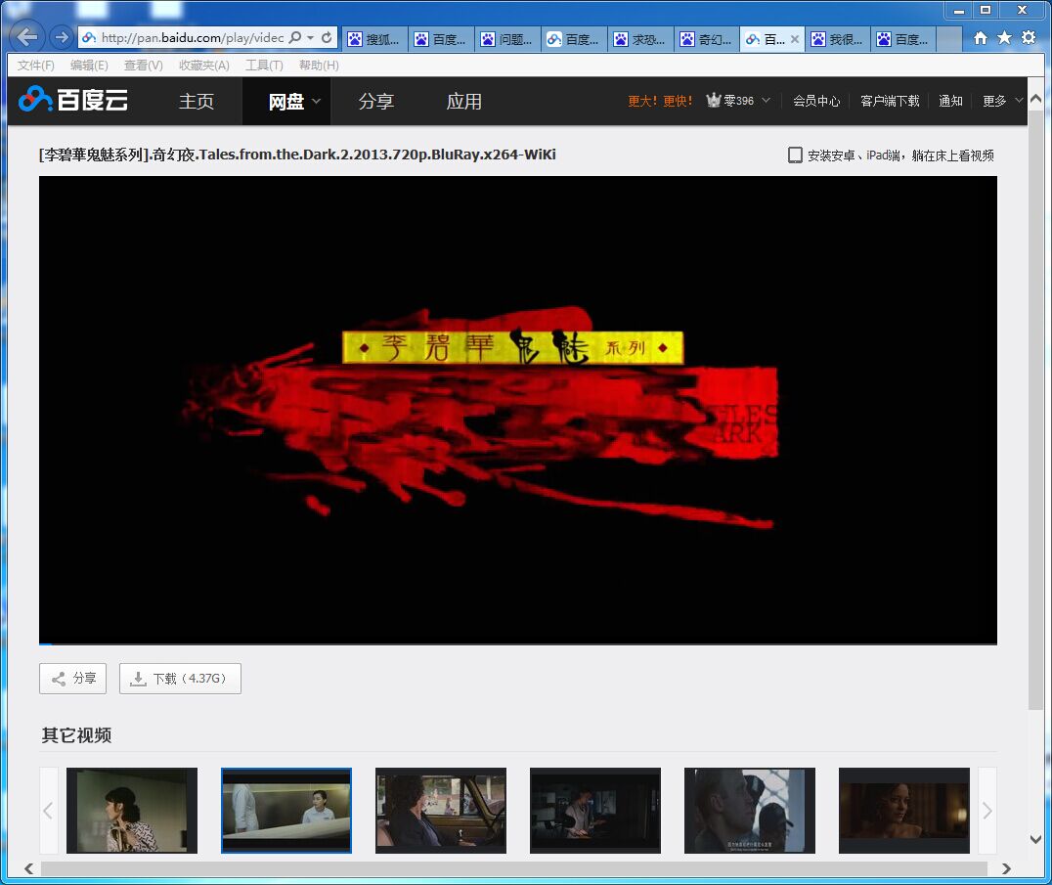Open the 工具(T) menu
The image size is (1052, 885).
coord(262,65)
